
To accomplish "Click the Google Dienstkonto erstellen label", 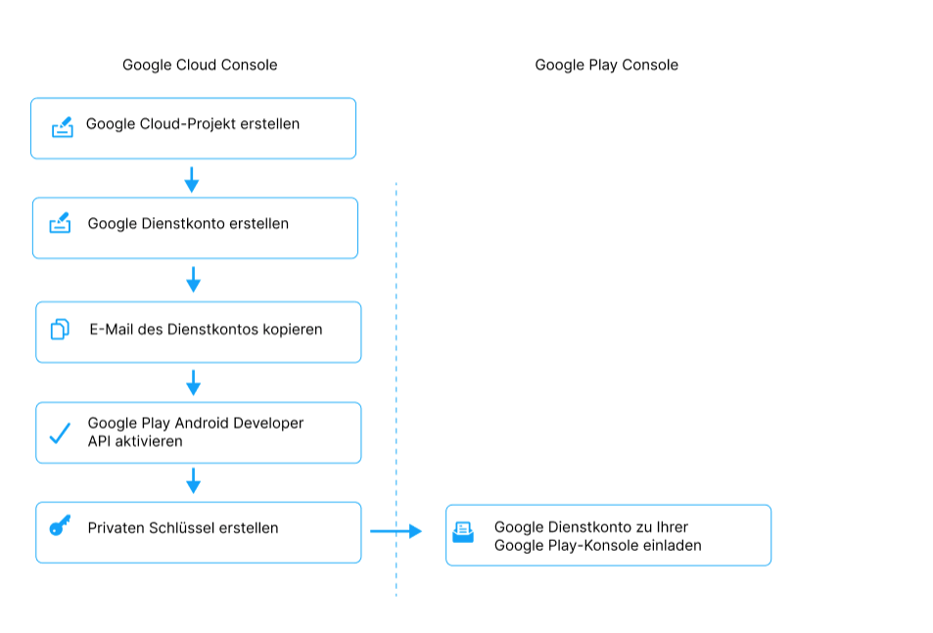I will click(188, 223).
